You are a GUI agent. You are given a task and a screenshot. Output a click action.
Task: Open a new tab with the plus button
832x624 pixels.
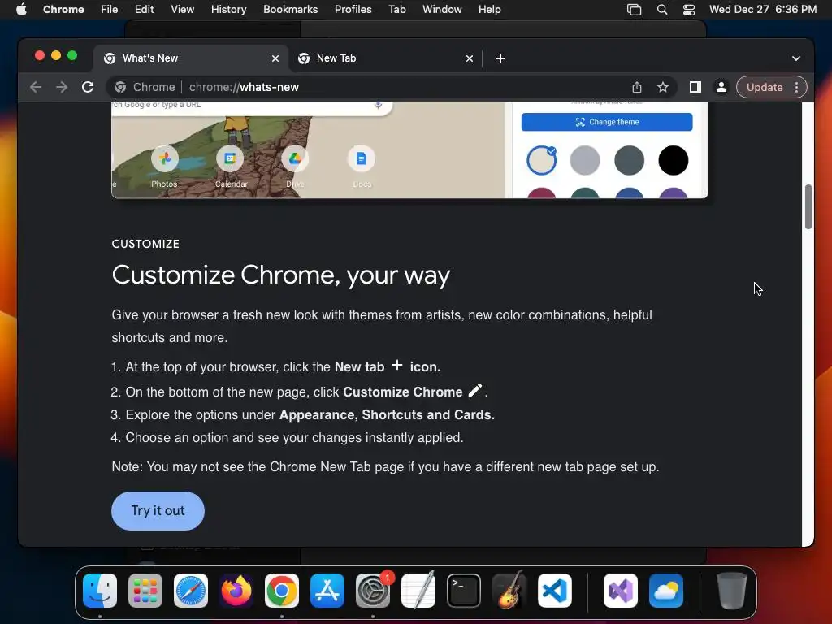[500, 58]
